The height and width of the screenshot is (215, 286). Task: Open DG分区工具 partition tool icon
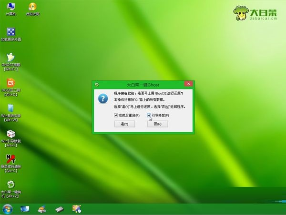coord(10,84)
